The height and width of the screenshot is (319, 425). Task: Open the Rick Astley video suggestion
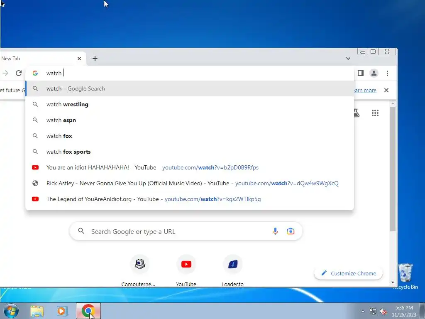pos(190,183)
